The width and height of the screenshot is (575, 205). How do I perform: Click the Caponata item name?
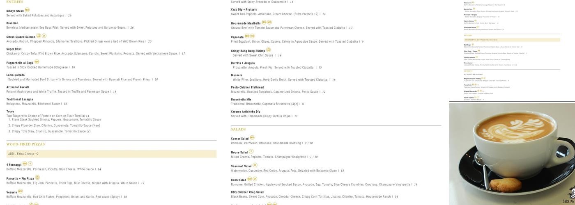tap(237, 37)
